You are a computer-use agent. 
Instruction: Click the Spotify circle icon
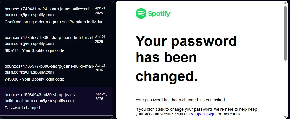coord(141,14)
